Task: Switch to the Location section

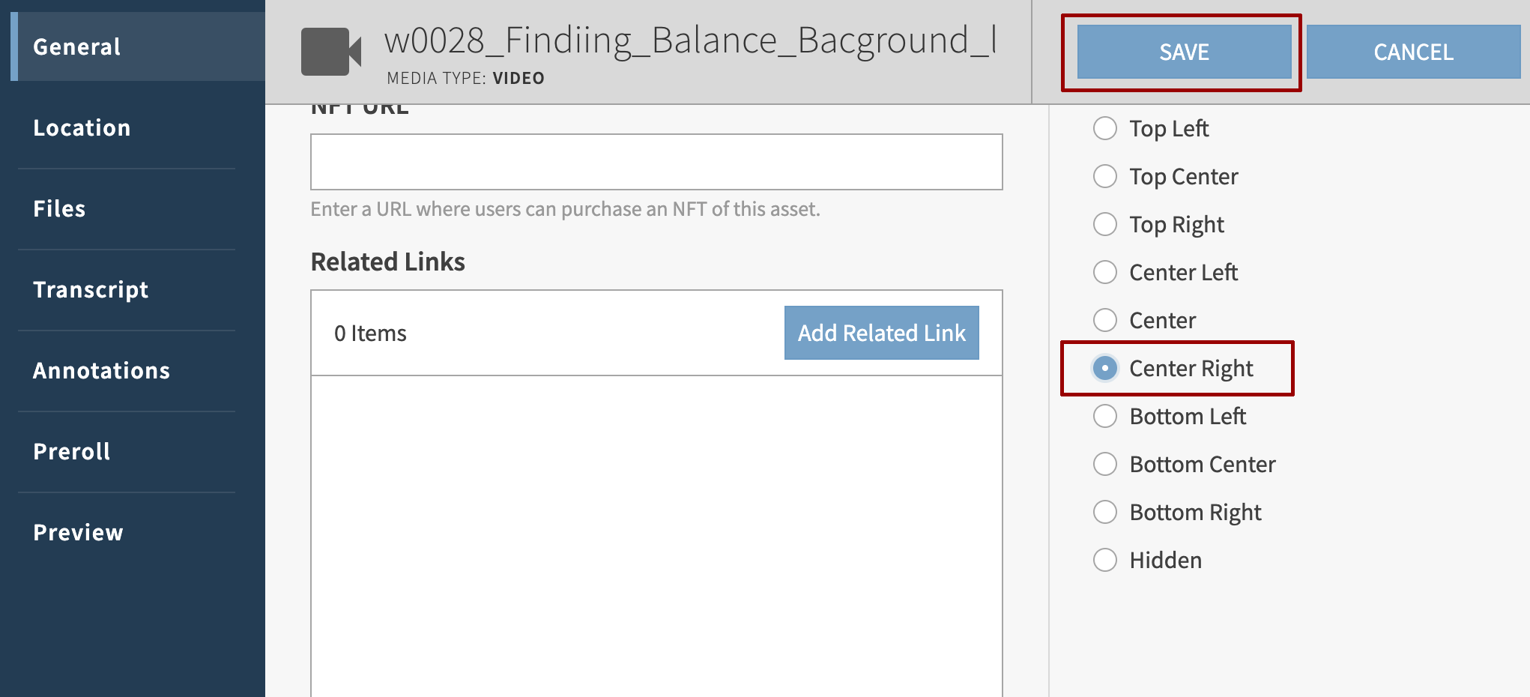Action: tap(82, 127)
